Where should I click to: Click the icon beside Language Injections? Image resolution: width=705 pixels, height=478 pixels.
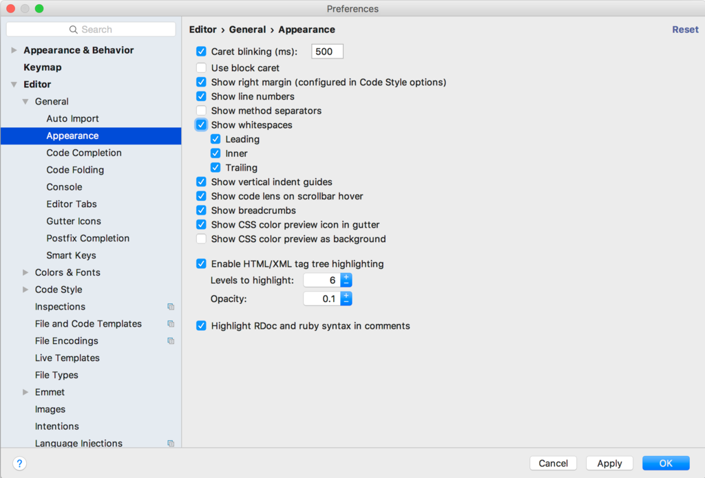pyautogui.click(x=171, y=443)
